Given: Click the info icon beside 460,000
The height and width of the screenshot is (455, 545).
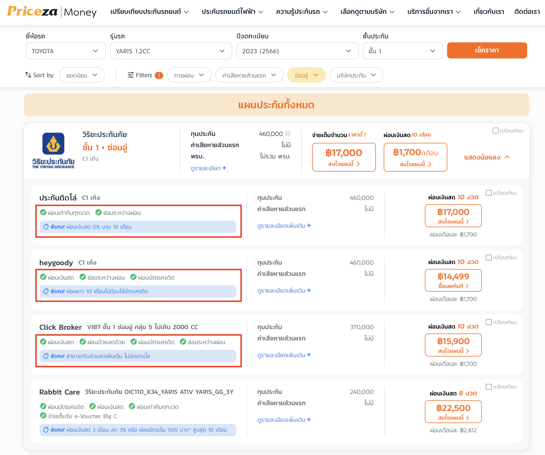Looking at the screenshot, I should click(x=288, y=134).
